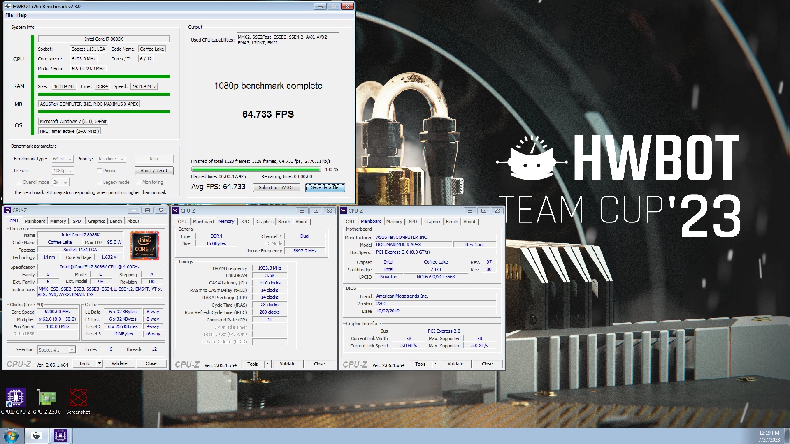Click Tools button in CPU-Z Mainboard window
The image size is (790, 444).
point(421,364)
